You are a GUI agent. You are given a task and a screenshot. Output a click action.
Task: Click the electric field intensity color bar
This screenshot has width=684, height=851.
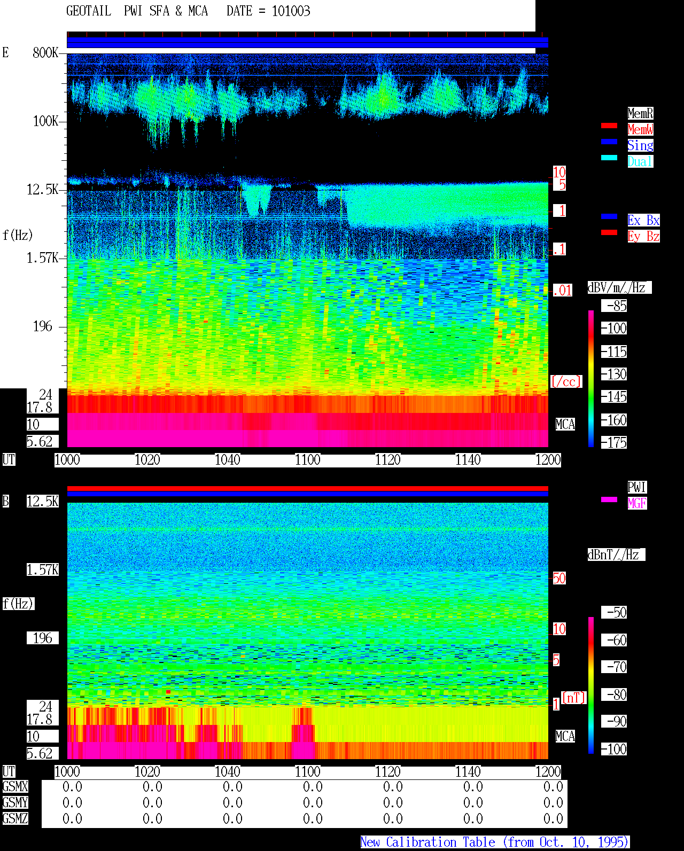(x=591, y=378)
